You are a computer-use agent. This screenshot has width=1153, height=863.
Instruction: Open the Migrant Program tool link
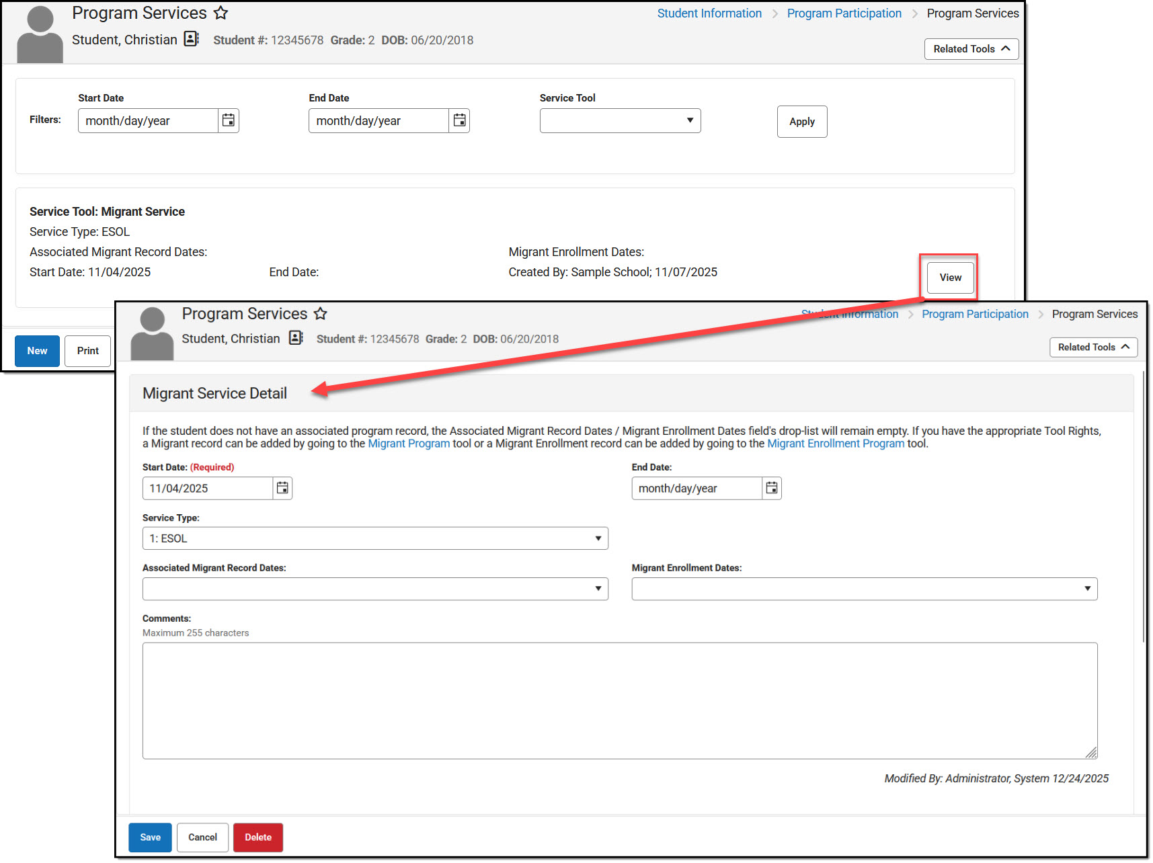tap(408, 443)
